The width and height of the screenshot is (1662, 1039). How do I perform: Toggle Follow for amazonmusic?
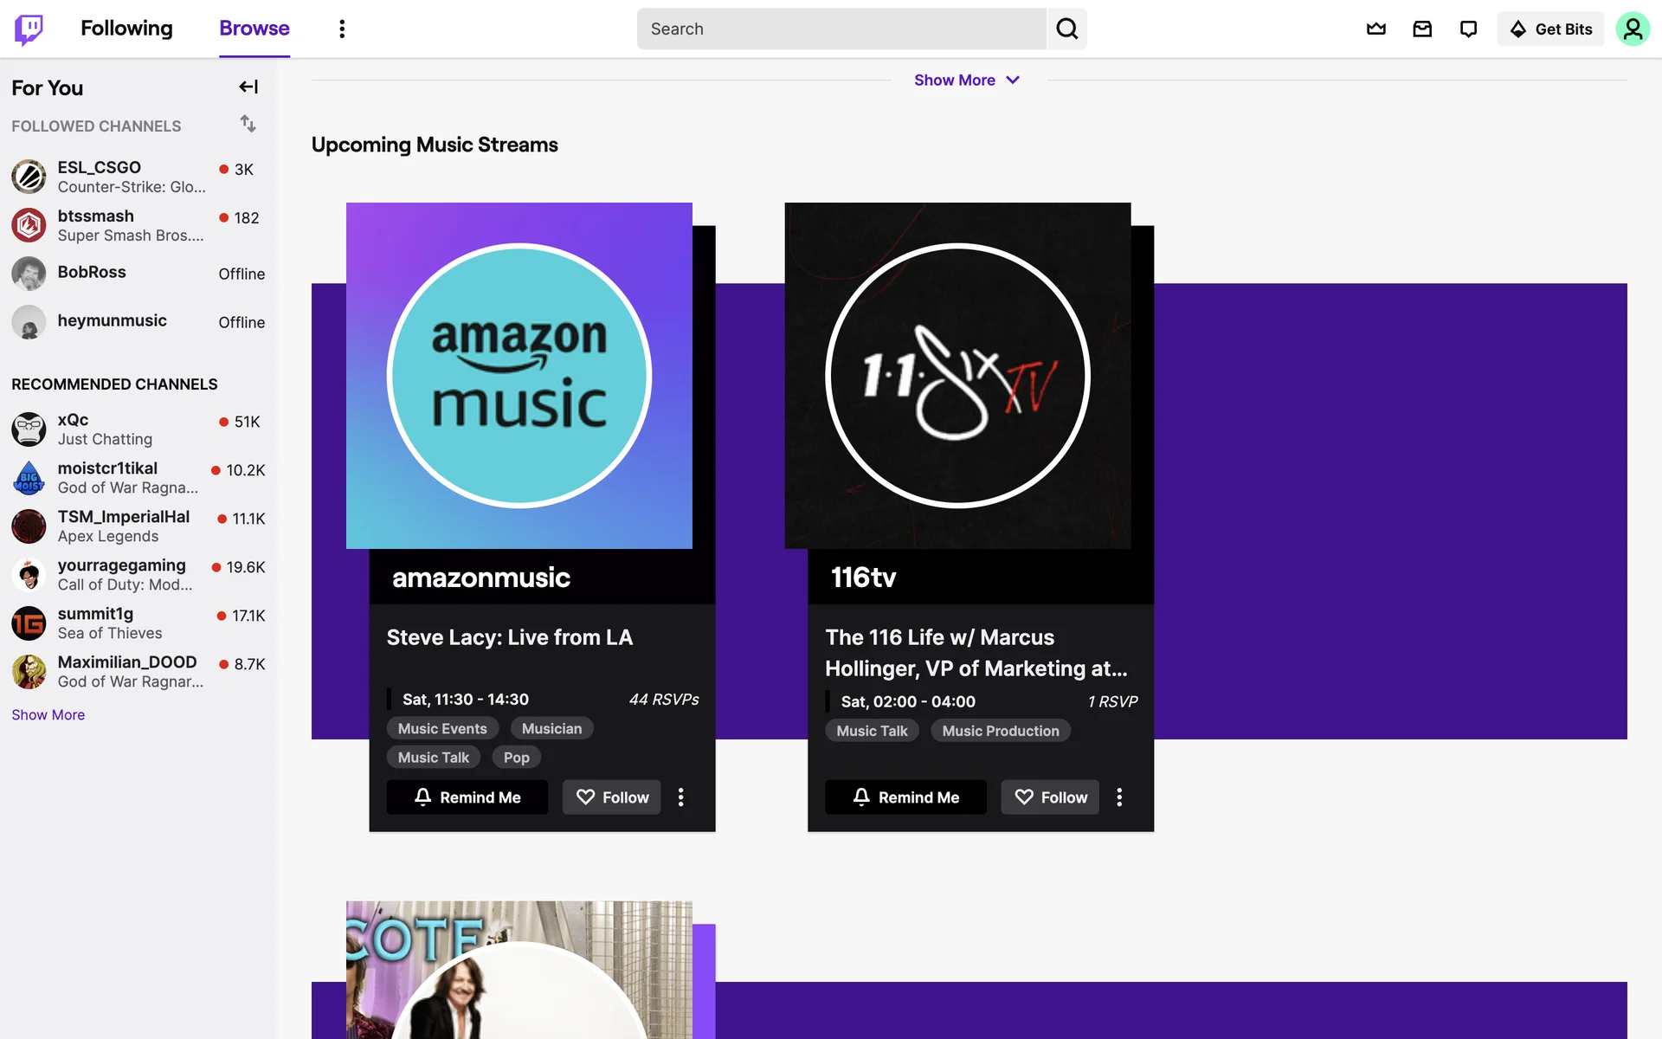611,797
